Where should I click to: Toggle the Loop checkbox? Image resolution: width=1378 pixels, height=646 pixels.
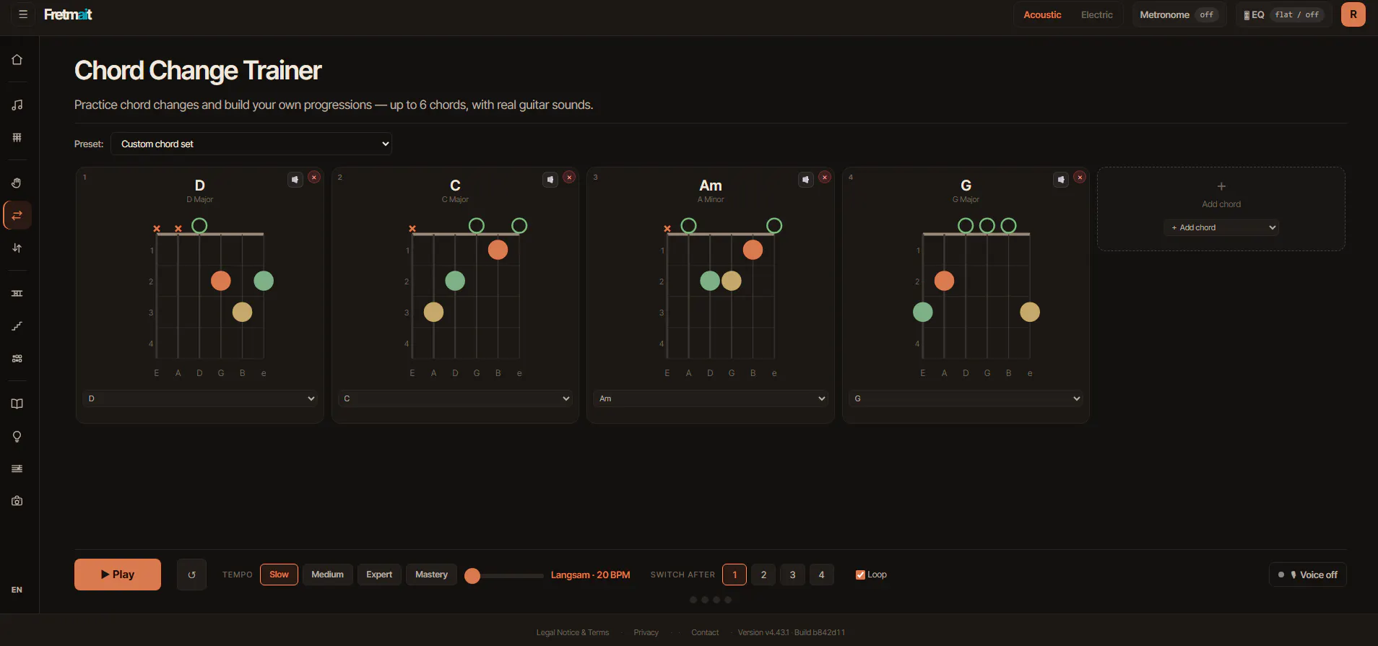(x=861, y=575)
